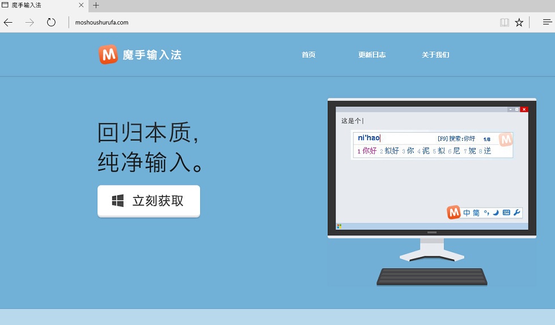Click the start icon in the monitor's taskbar
555x325 pixels.
339,226
